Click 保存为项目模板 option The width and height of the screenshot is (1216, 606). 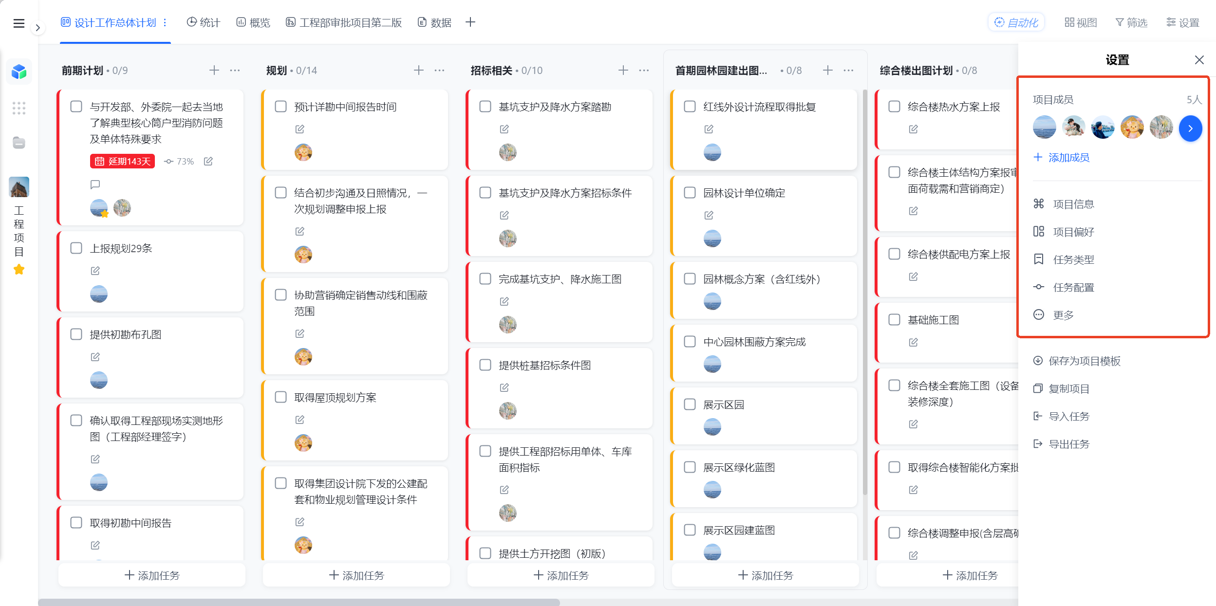[x=1077, y=361]
